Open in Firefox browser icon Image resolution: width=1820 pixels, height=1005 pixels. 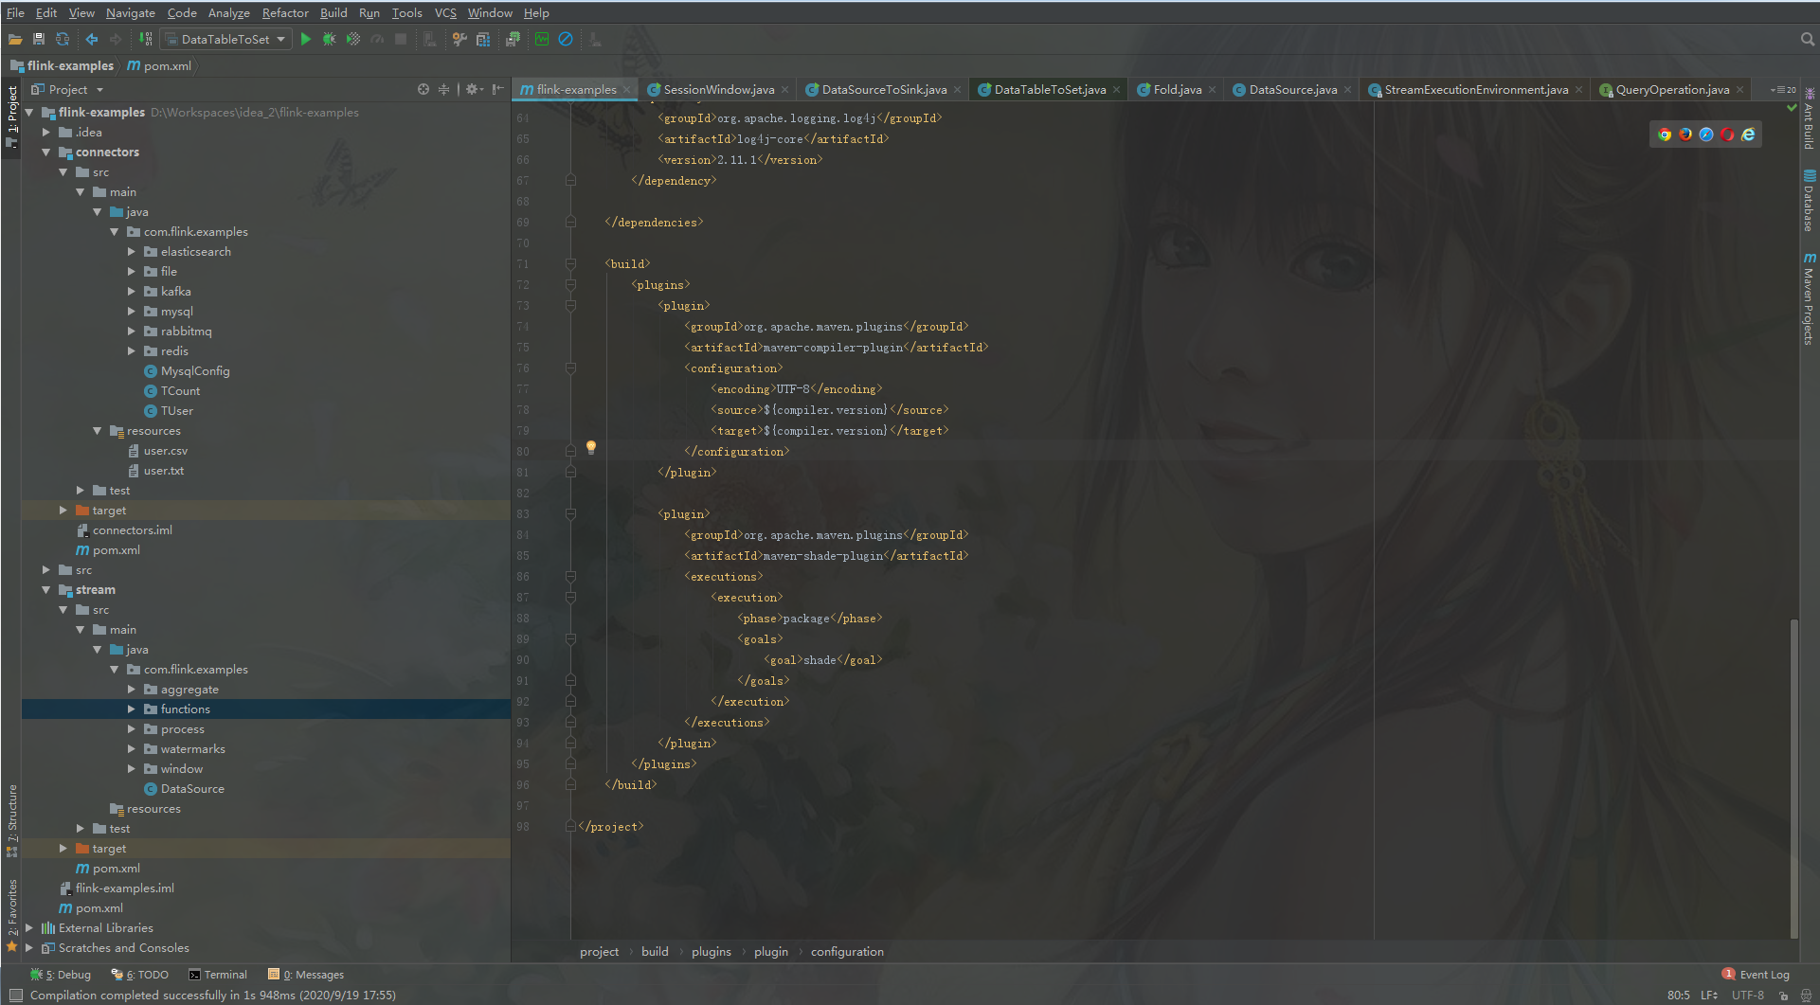point(1685,135)
